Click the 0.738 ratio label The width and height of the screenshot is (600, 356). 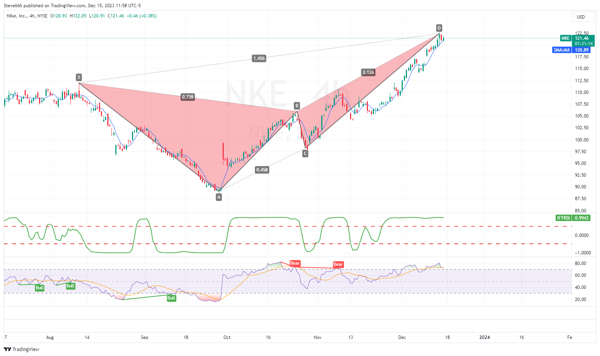188,97
